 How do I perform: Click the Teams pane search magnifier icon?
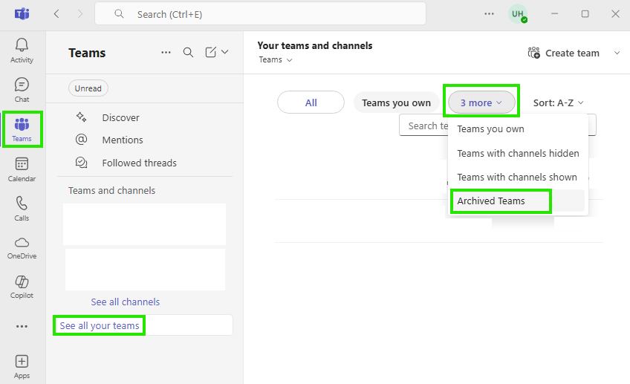click(188, 52)
